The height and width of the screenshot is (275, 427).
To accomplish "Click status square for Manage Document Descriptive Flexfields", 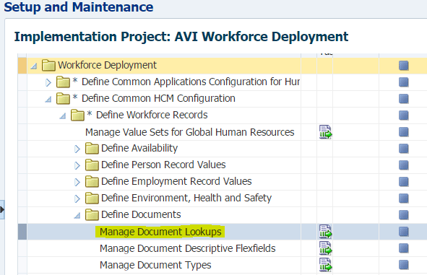I will pyautogui.click(x=404, y=248).
